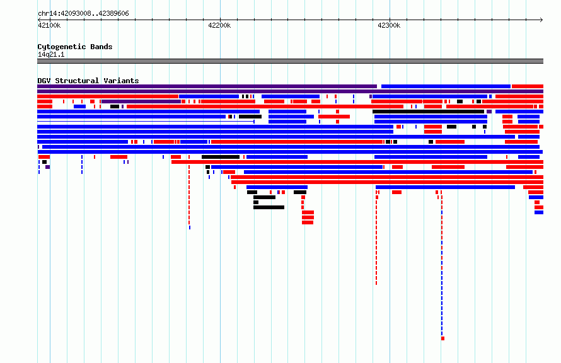This screenshot has width=561, height=363.
Task: Select the blue variant in the top DGV row
Action: point(446,86)
